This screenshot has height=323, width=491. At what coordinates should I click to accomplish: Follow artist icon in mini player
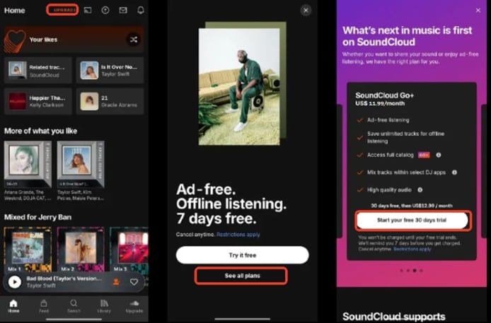pyautogui.click(x=116, y=282)
